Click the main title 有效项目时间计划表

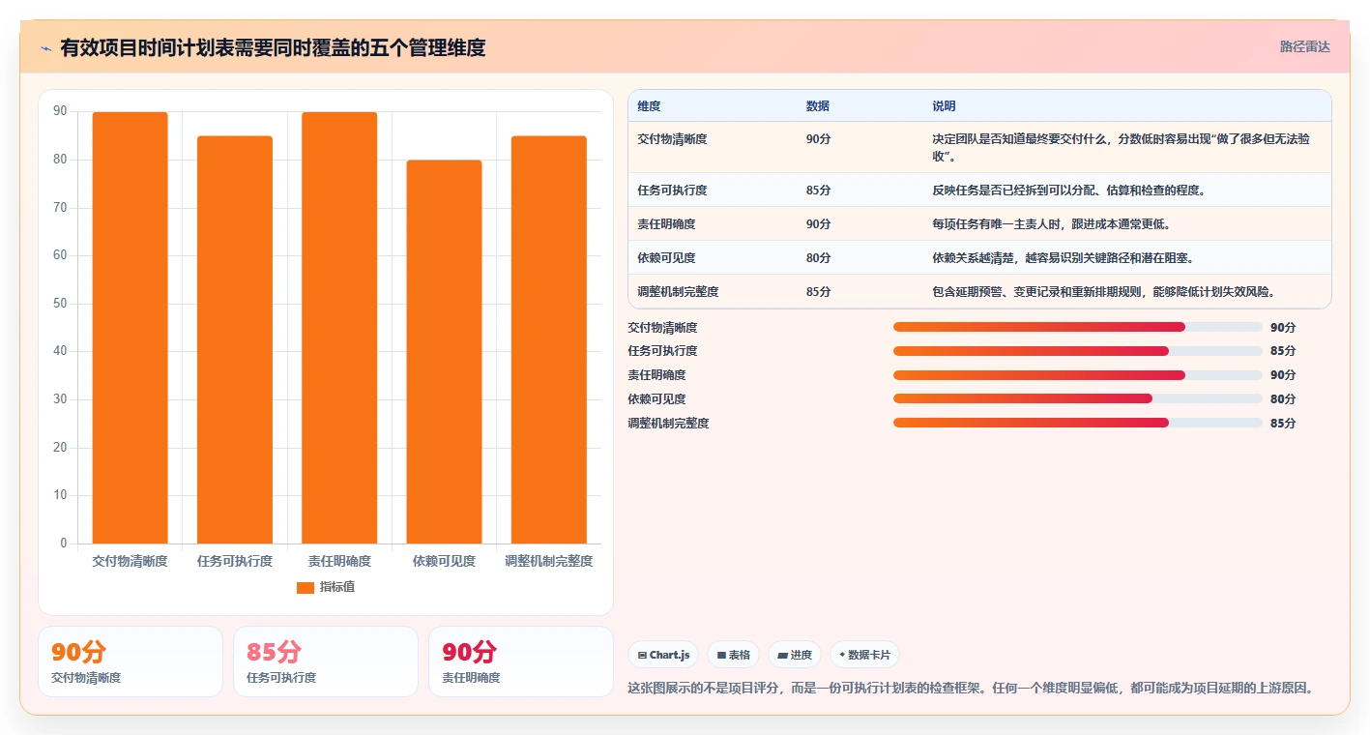273,47
